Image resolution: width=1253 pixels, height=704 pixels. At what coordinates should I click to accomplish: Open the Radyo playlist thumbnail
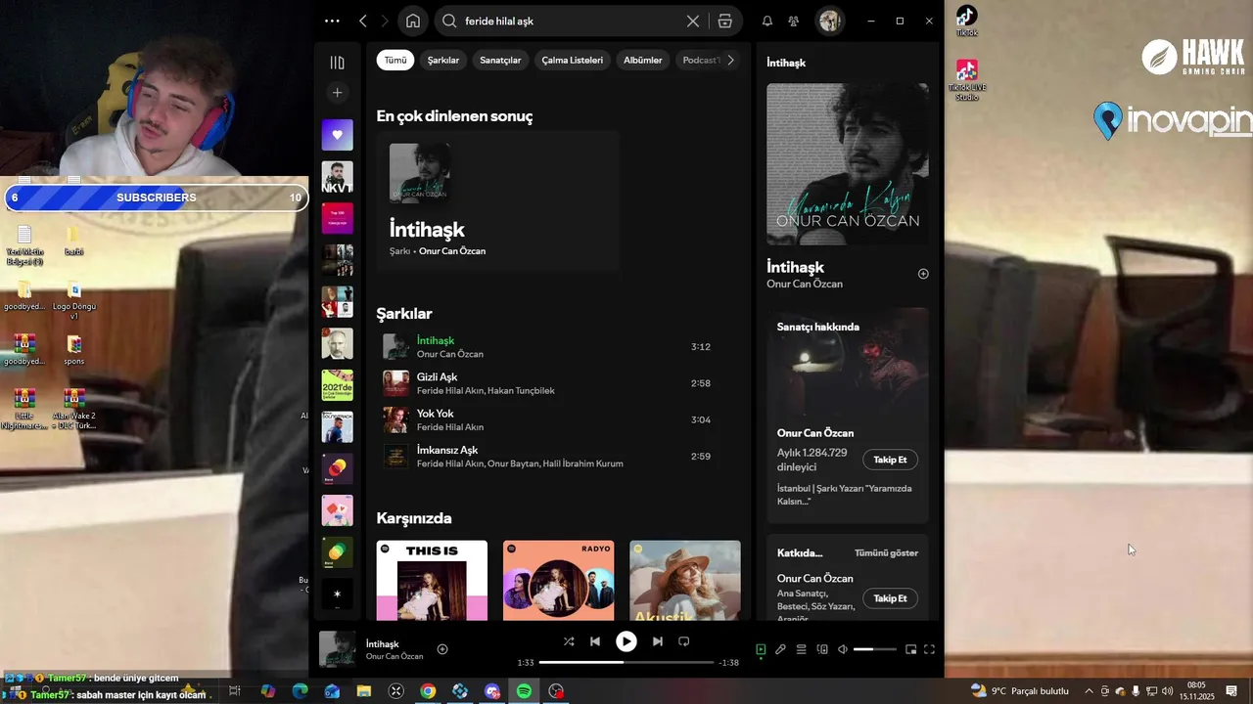(x=559, y=581)
